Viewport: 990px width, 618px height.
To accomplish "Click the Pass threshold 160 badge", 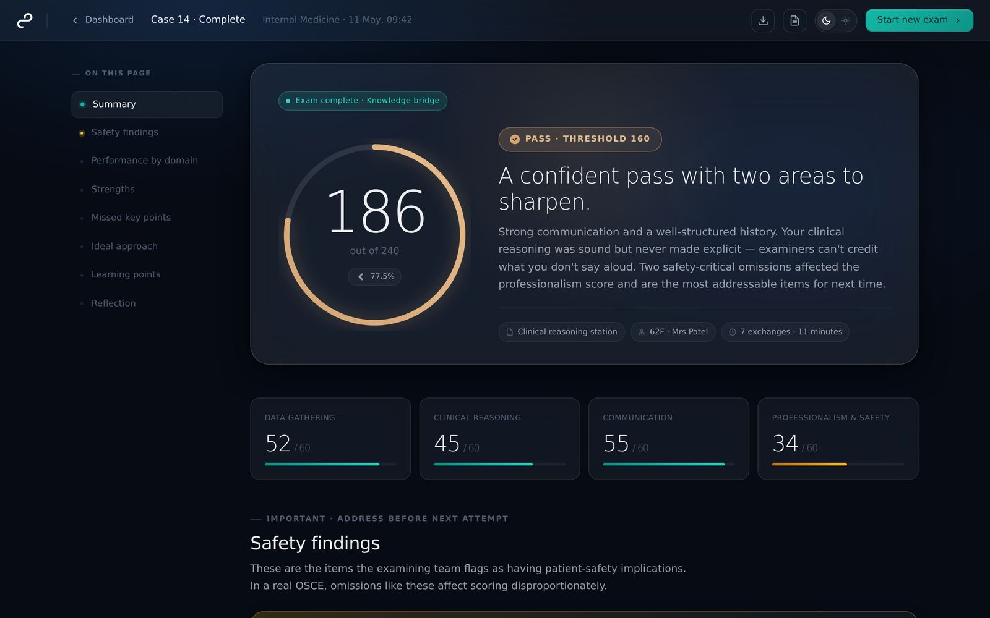I will coord(580,139).
